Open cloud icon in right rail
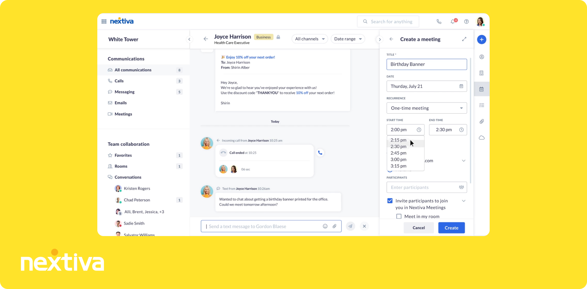This screenshot has width=587, height=289. 482,138
